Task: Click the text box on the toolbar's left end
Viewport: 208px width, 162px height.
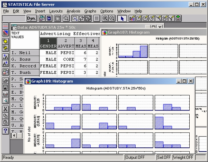Action: point(14,18)
